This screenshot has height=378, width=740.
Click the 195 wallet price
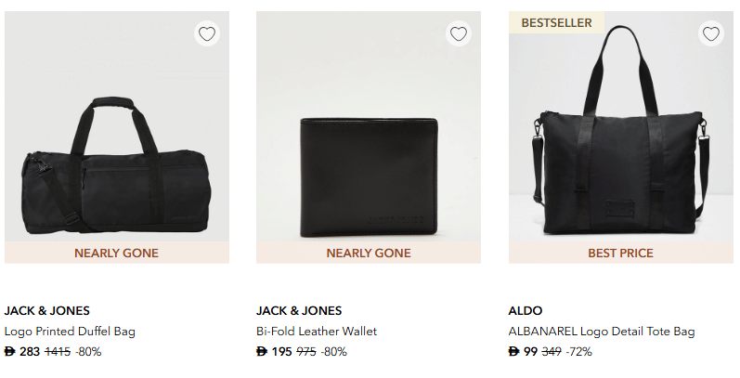[x=281, y=351]
